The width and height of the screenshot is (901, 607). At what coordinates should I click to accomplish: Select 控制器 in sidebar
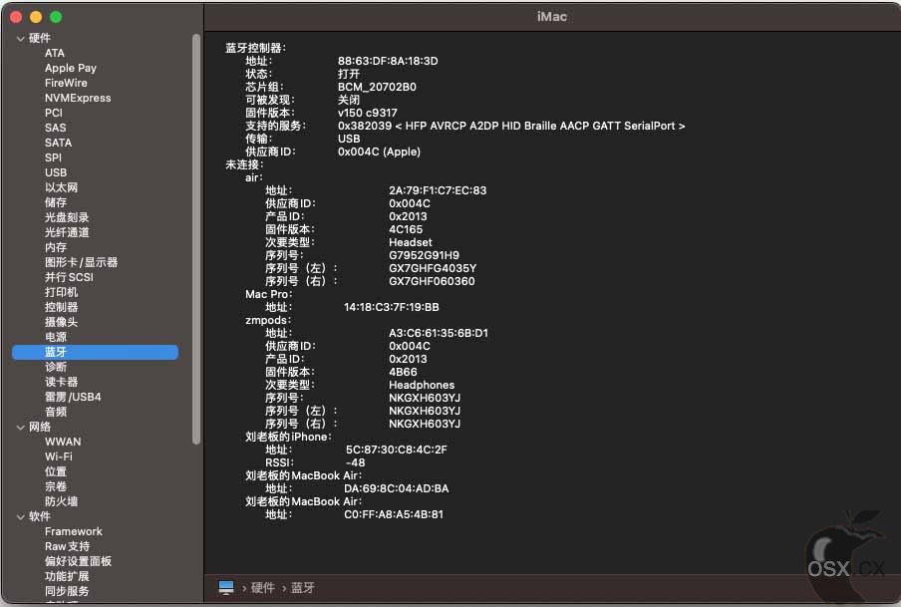tap(61, 307)
